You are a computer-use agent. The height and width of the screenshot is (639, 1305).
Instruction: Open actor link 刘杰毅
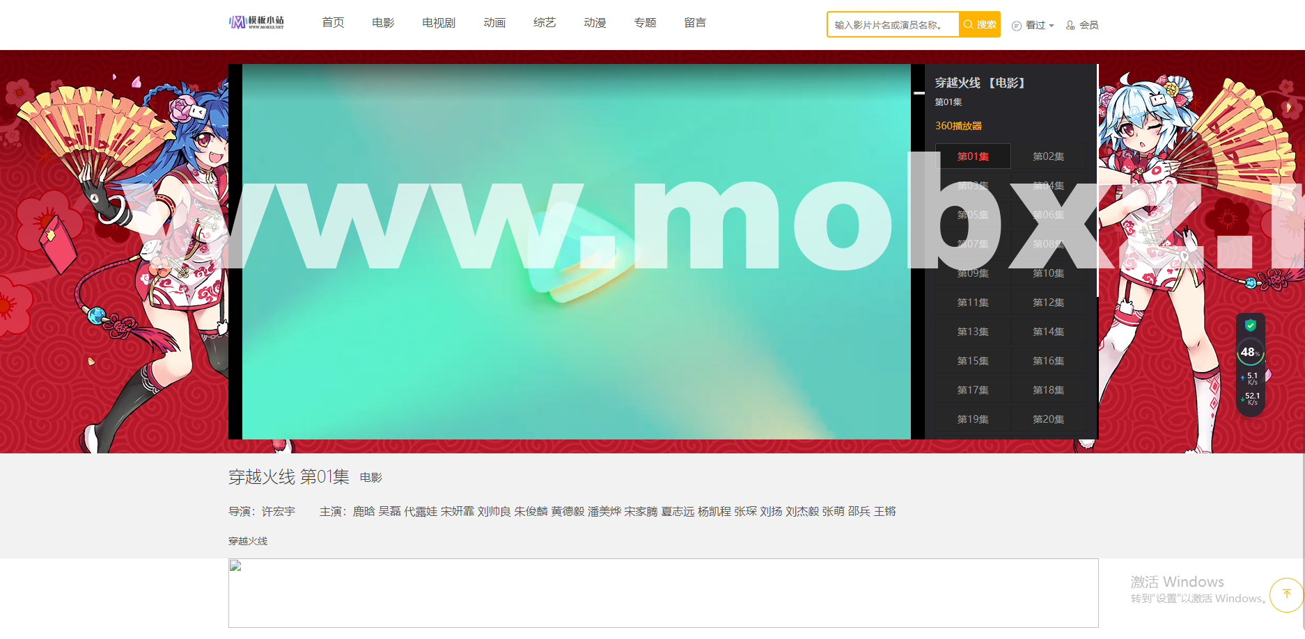802,512
